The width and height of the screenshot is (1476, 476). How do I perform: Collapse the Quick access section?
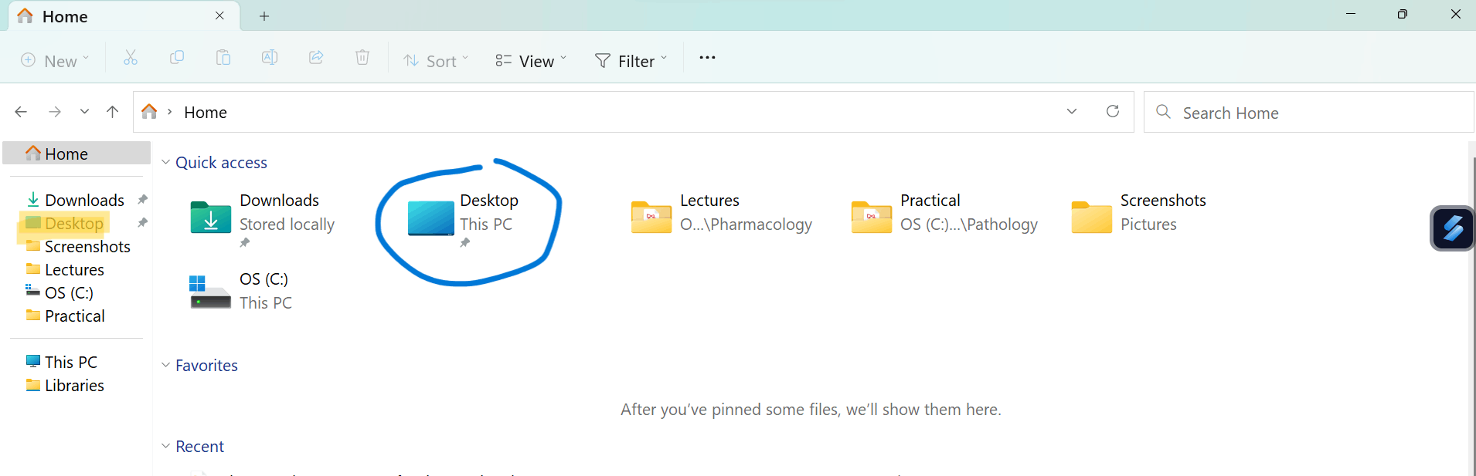165,162
